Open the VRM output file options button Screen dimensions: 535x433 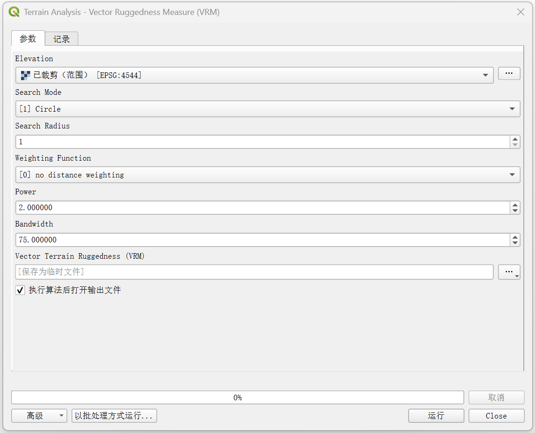[x=509, y=272]
